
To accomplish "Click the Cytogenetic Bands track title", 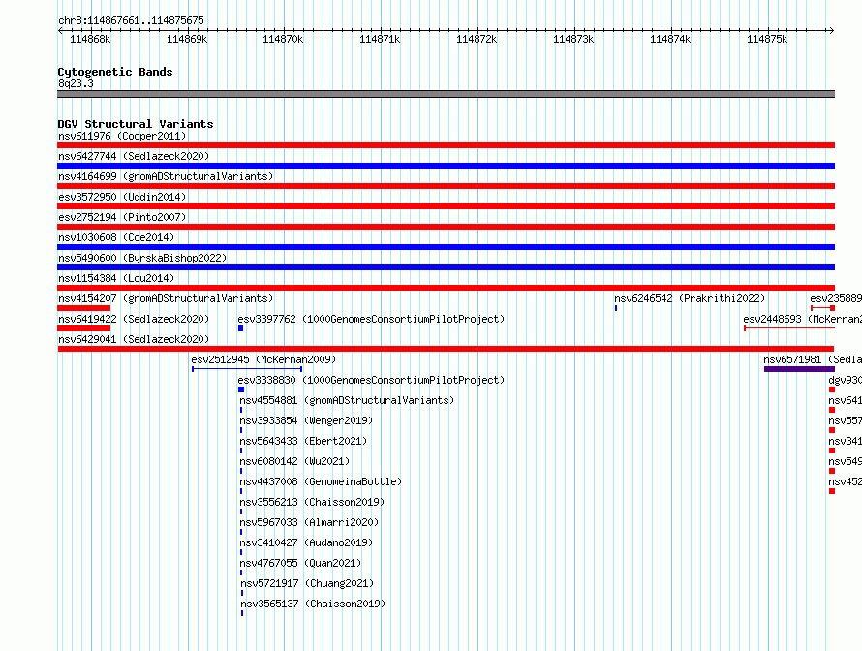I will click(115, 72).
